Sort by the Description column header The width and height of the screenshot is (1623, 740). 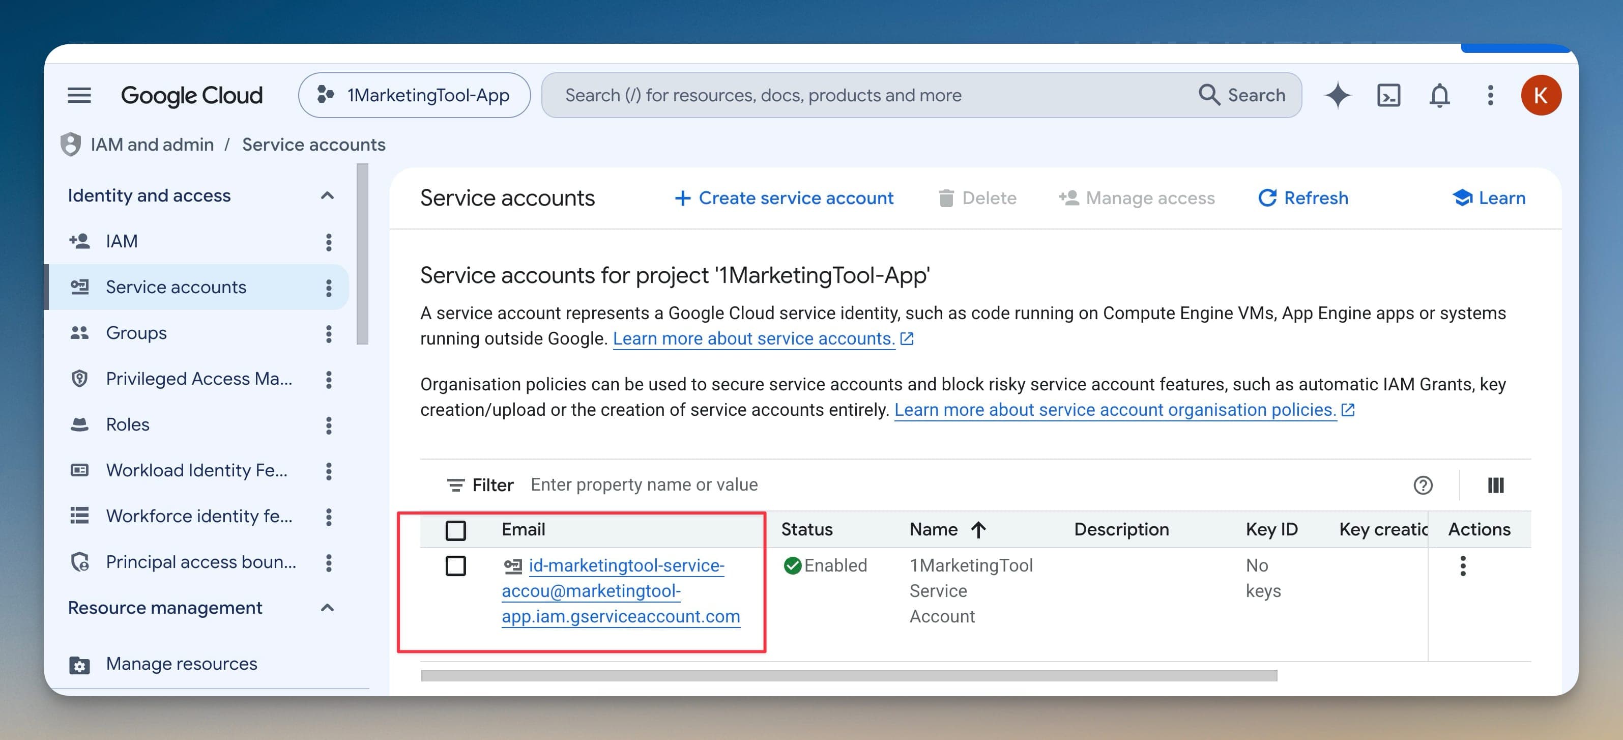1121,529
